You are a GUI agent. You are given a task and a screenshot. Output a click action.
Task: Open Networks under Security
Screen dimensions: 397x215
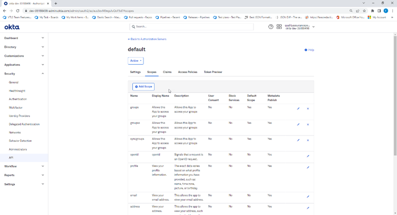click(15, 132)
